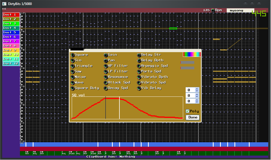
Task: Click the Square Duty knob
Action: [x=72, y=88]
